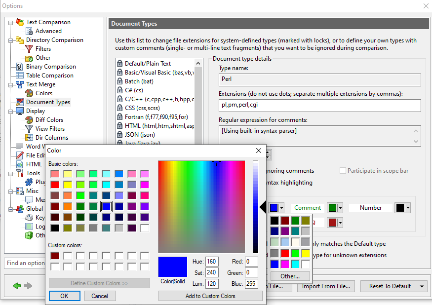
Task: Click the dark red custom color swatch
Action: point(55,256)
